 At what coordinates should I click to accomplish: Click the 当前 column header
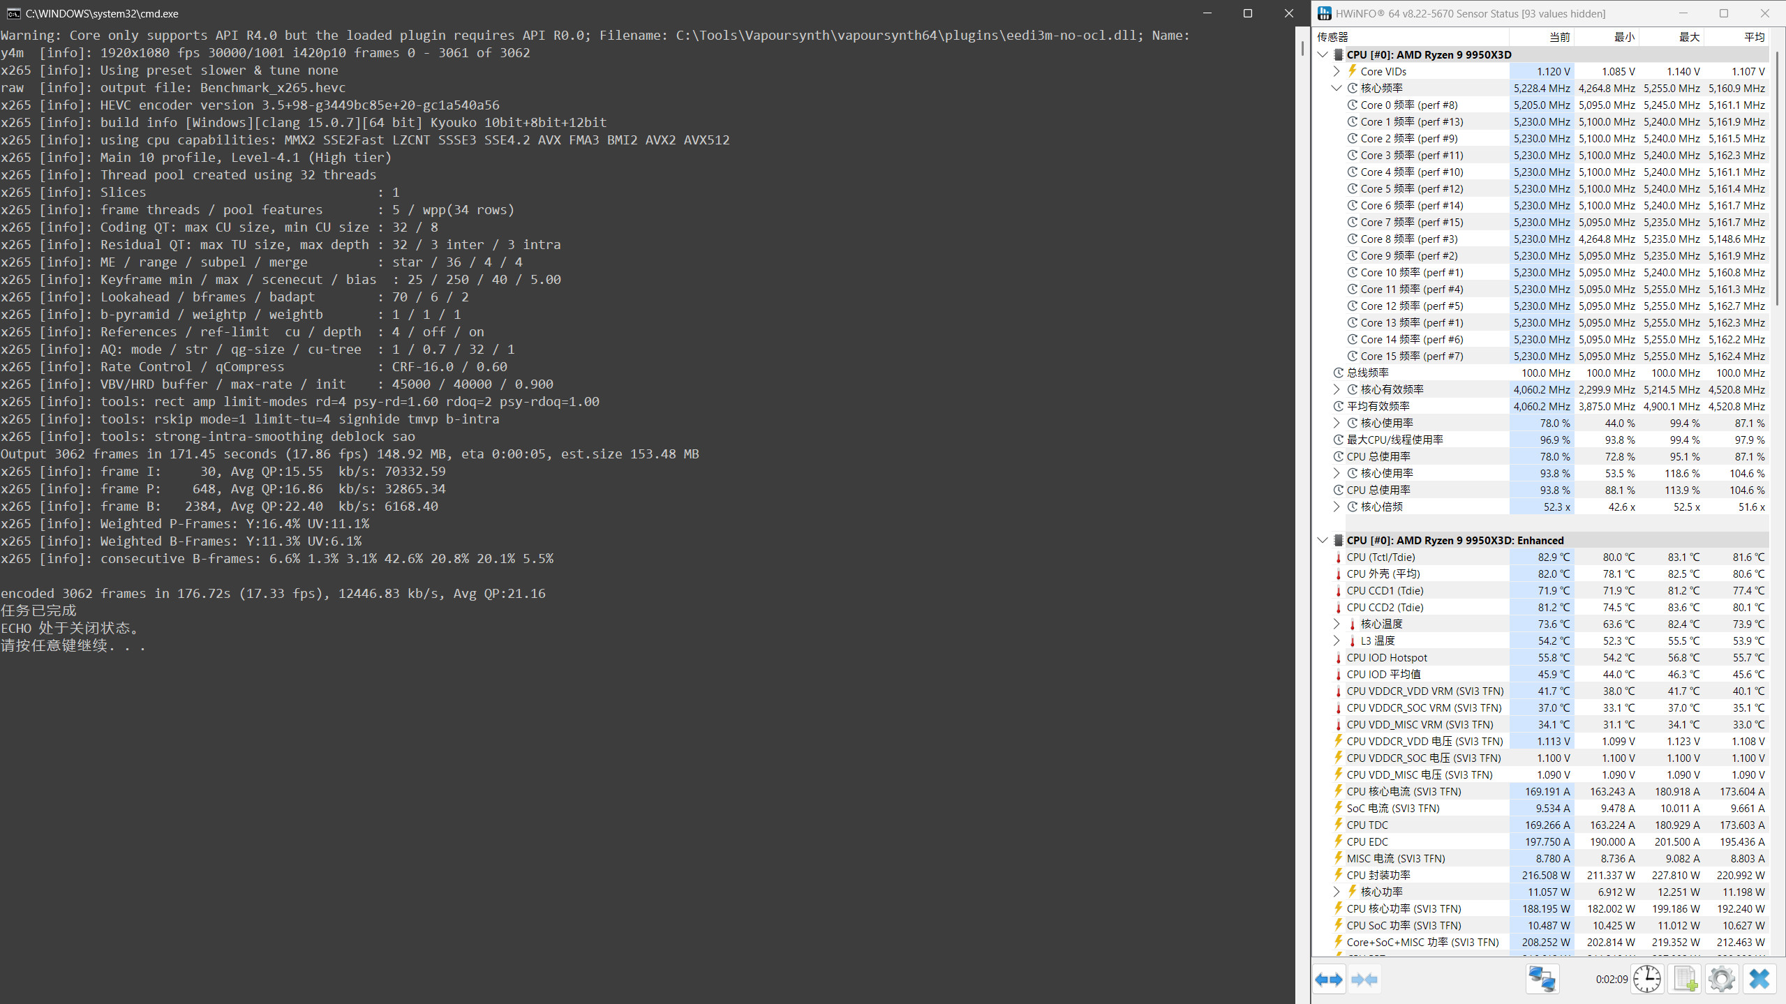tap(1542, 37)
